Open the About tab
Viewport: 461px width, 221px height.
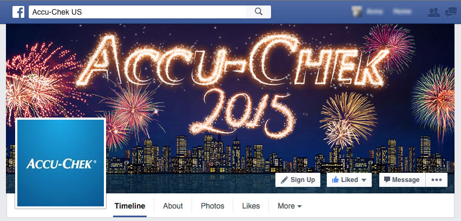click(173, 206)
